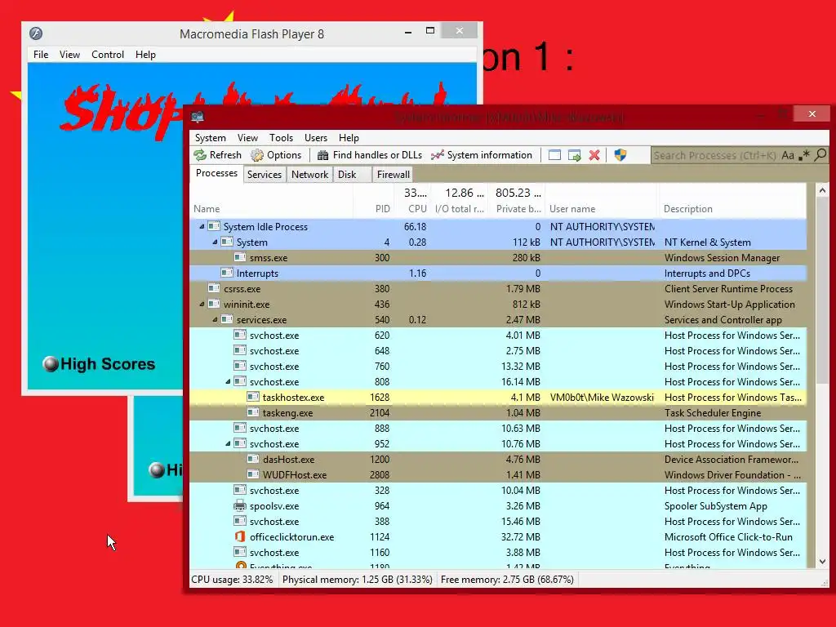
Task: Collapse the System Idle Process tree node
Action: point(202,227)
